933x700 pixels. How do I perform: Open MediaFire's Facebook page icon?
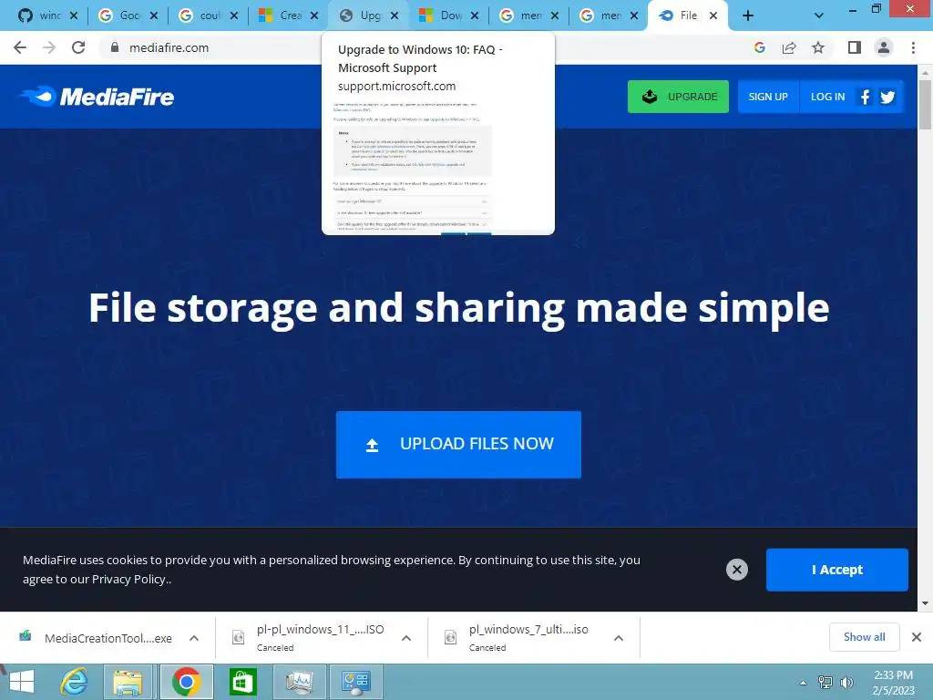865,97
